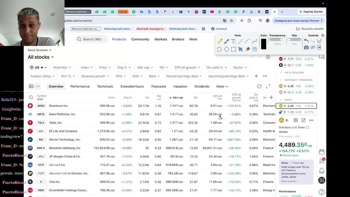
Task: Open the Sector filter dropdown
Action: 240,68
